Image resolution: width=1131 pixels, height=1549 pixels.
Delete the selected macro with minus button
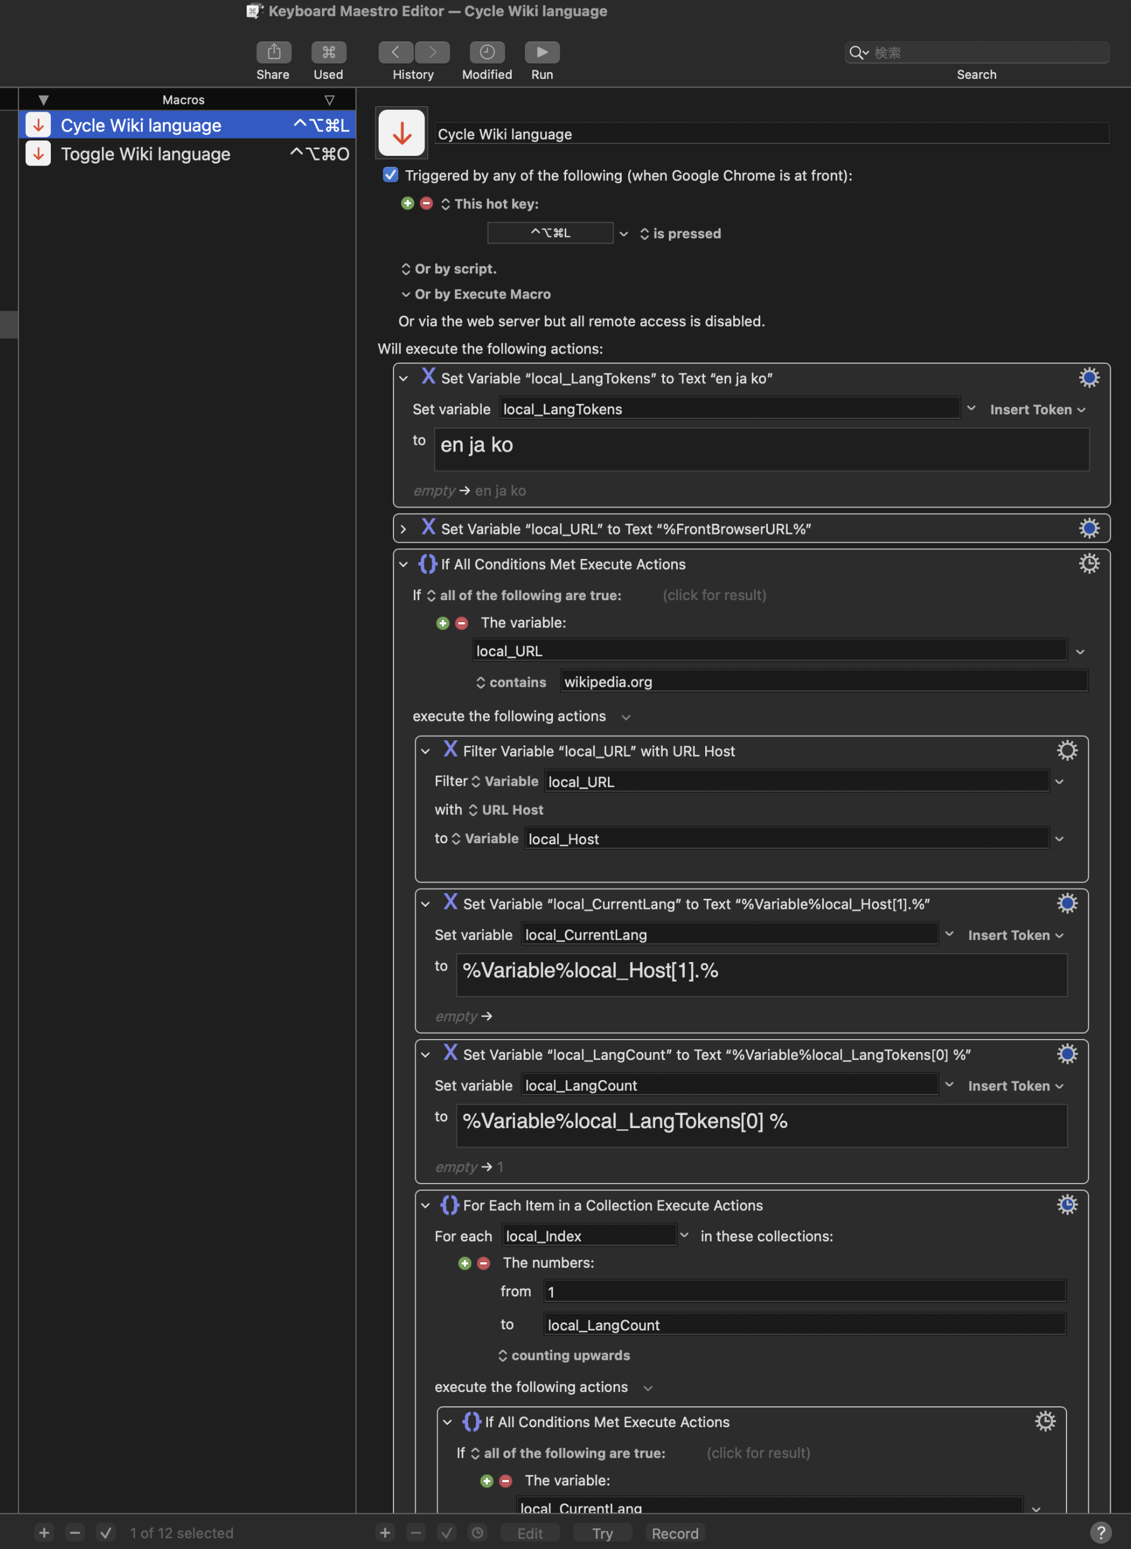click(x=75, y=1532)
